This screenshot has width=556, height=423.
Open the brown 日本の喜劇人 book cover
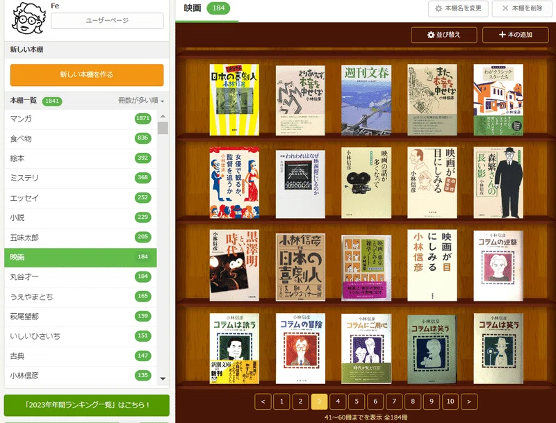pyautogui.click(x=300, y=267)
